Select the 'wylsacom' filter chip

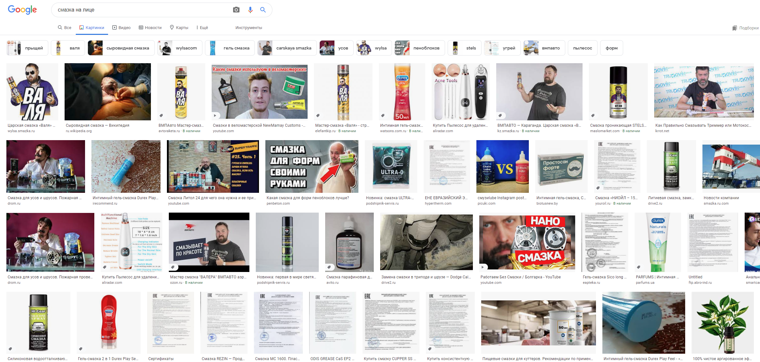coord(179,48)
